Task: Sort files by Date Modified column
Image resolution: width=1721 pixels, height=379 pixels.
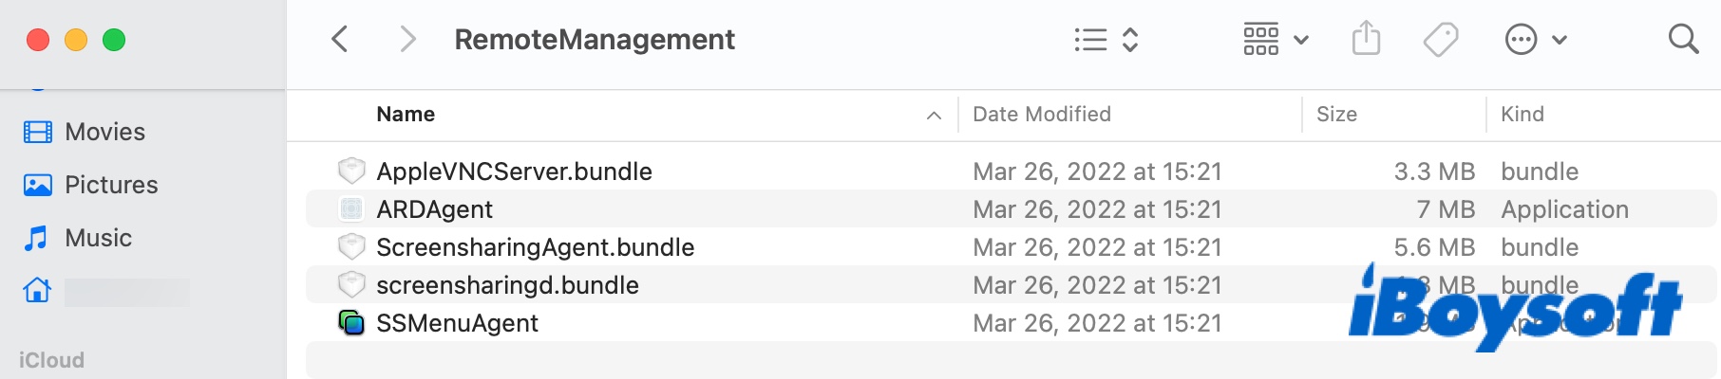Action: 1041,115
